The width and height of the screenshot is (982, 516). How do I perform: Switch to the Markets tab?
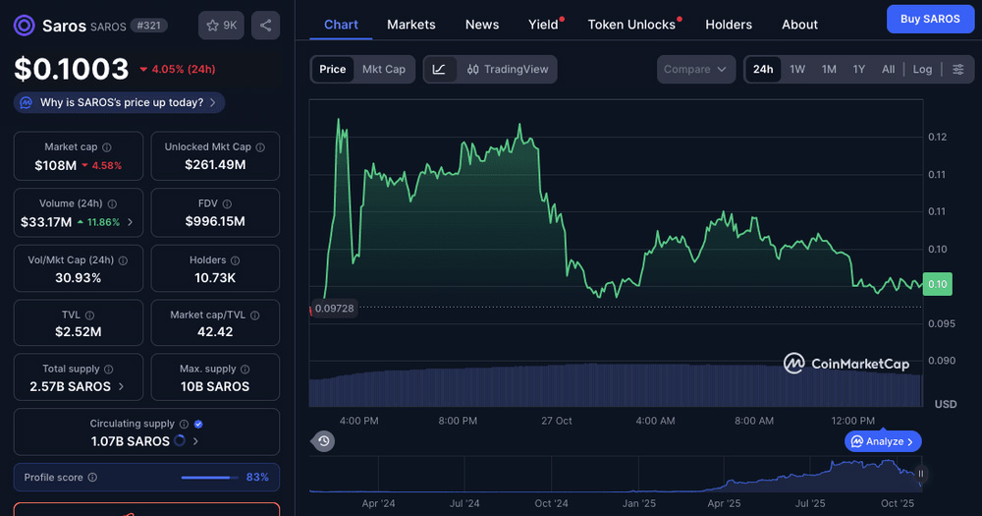coord(411,25)
